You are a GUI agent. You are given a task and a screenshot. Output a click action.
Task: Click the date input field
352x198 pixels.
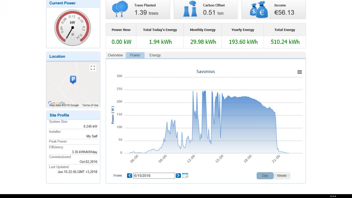pos(154,176)
